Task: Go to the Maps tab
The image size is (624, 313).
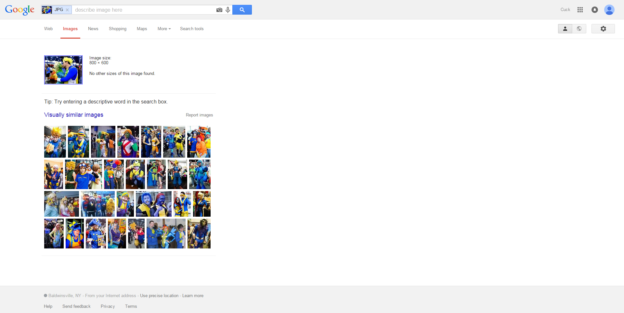Action: point(142,29)
